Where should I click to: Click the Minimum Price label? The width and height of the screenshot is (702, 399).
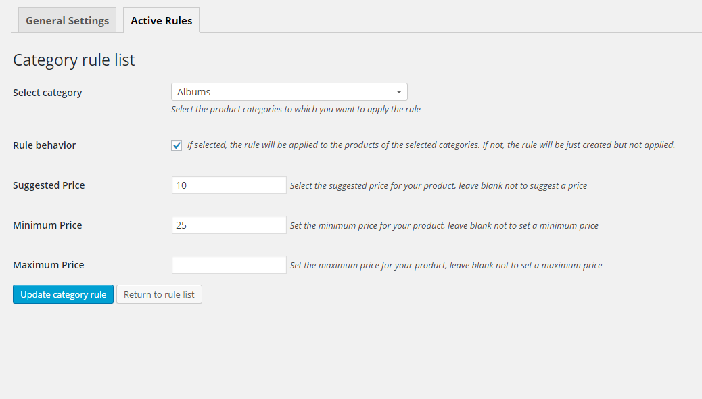click(47, 225)
